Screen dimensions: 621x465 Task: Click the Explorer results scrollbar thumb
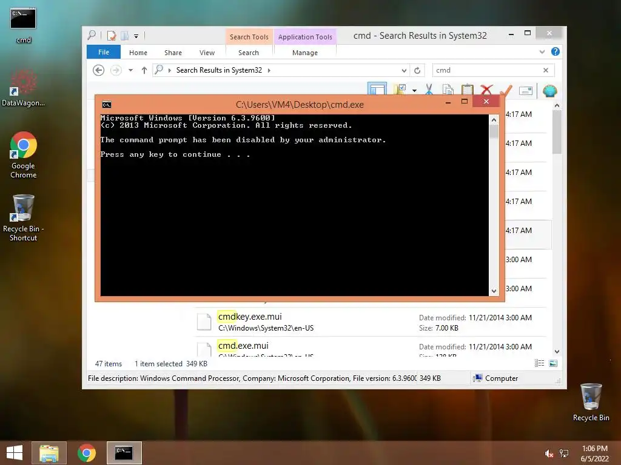point(557,132)
